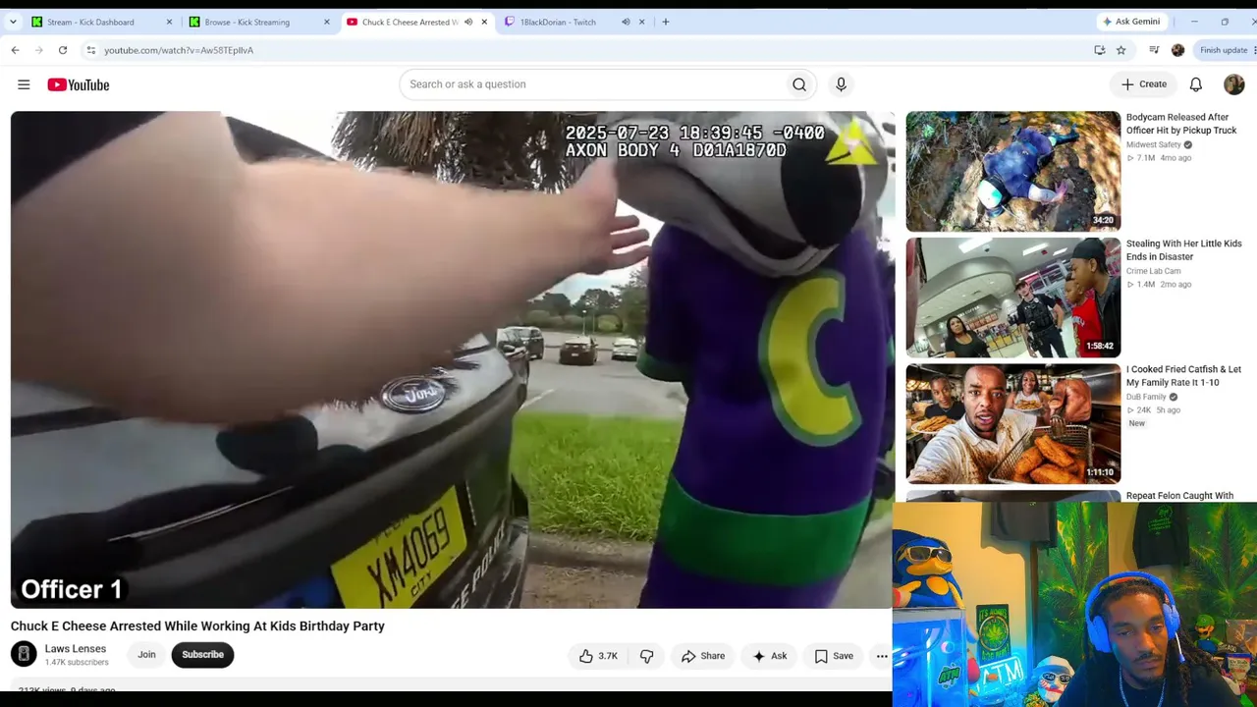
Task: Reload the YouTube page
Action: click(63, 50)
